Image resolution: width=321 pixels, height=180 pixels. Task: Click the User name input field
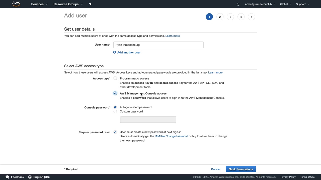pyautogui.click(x=158, y=45)
